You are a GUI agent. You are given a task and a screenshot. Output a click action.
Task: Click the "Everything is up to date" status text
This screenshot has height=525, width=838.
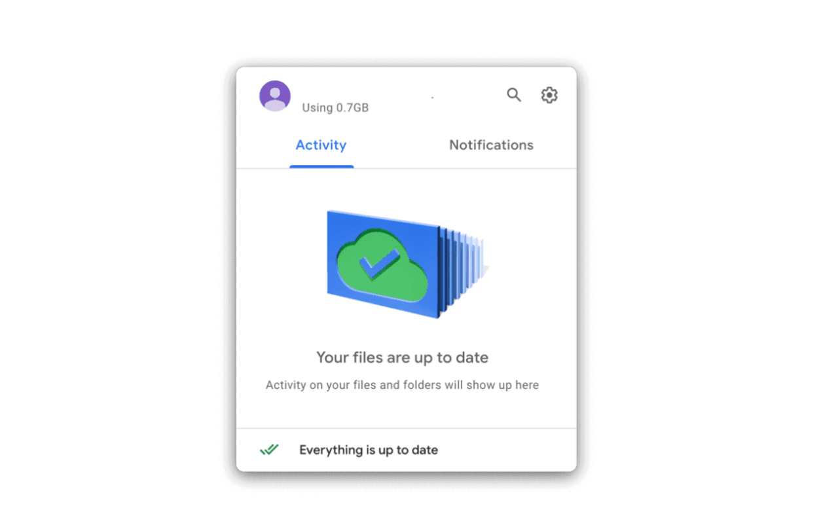point(369,450)
